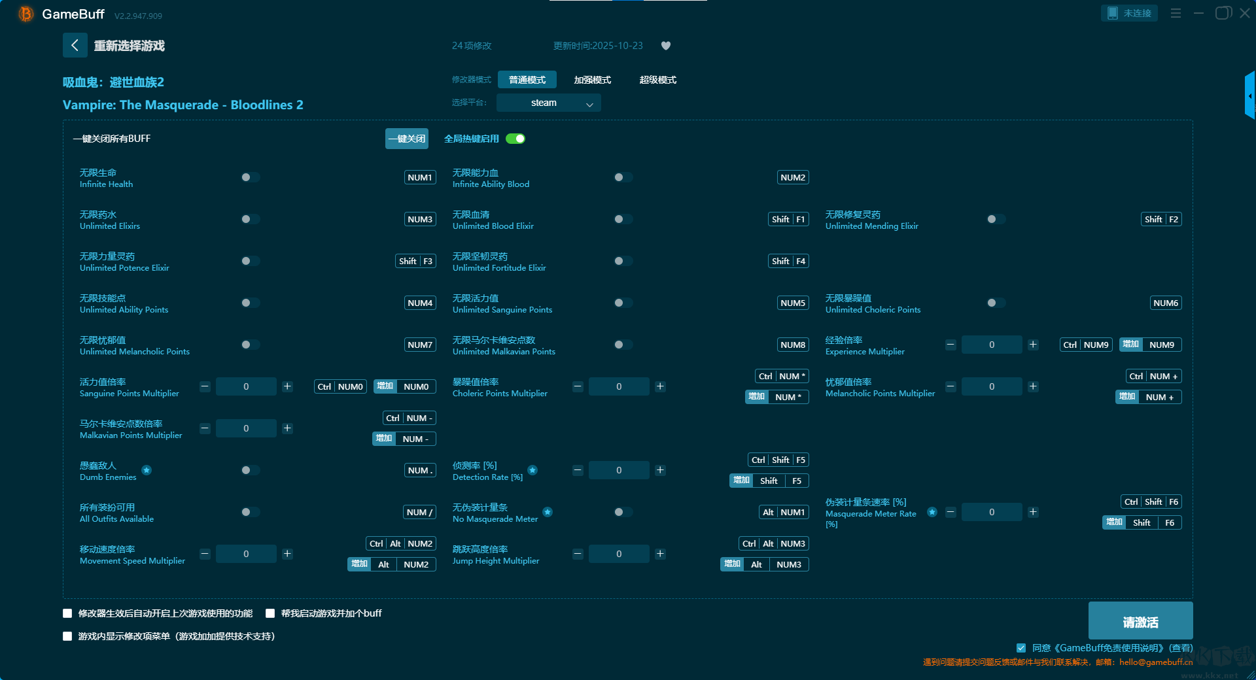1256x680 pixels.
Task: Check the in-game cheat menu checkbox
Action: click(x=67, y=636)
